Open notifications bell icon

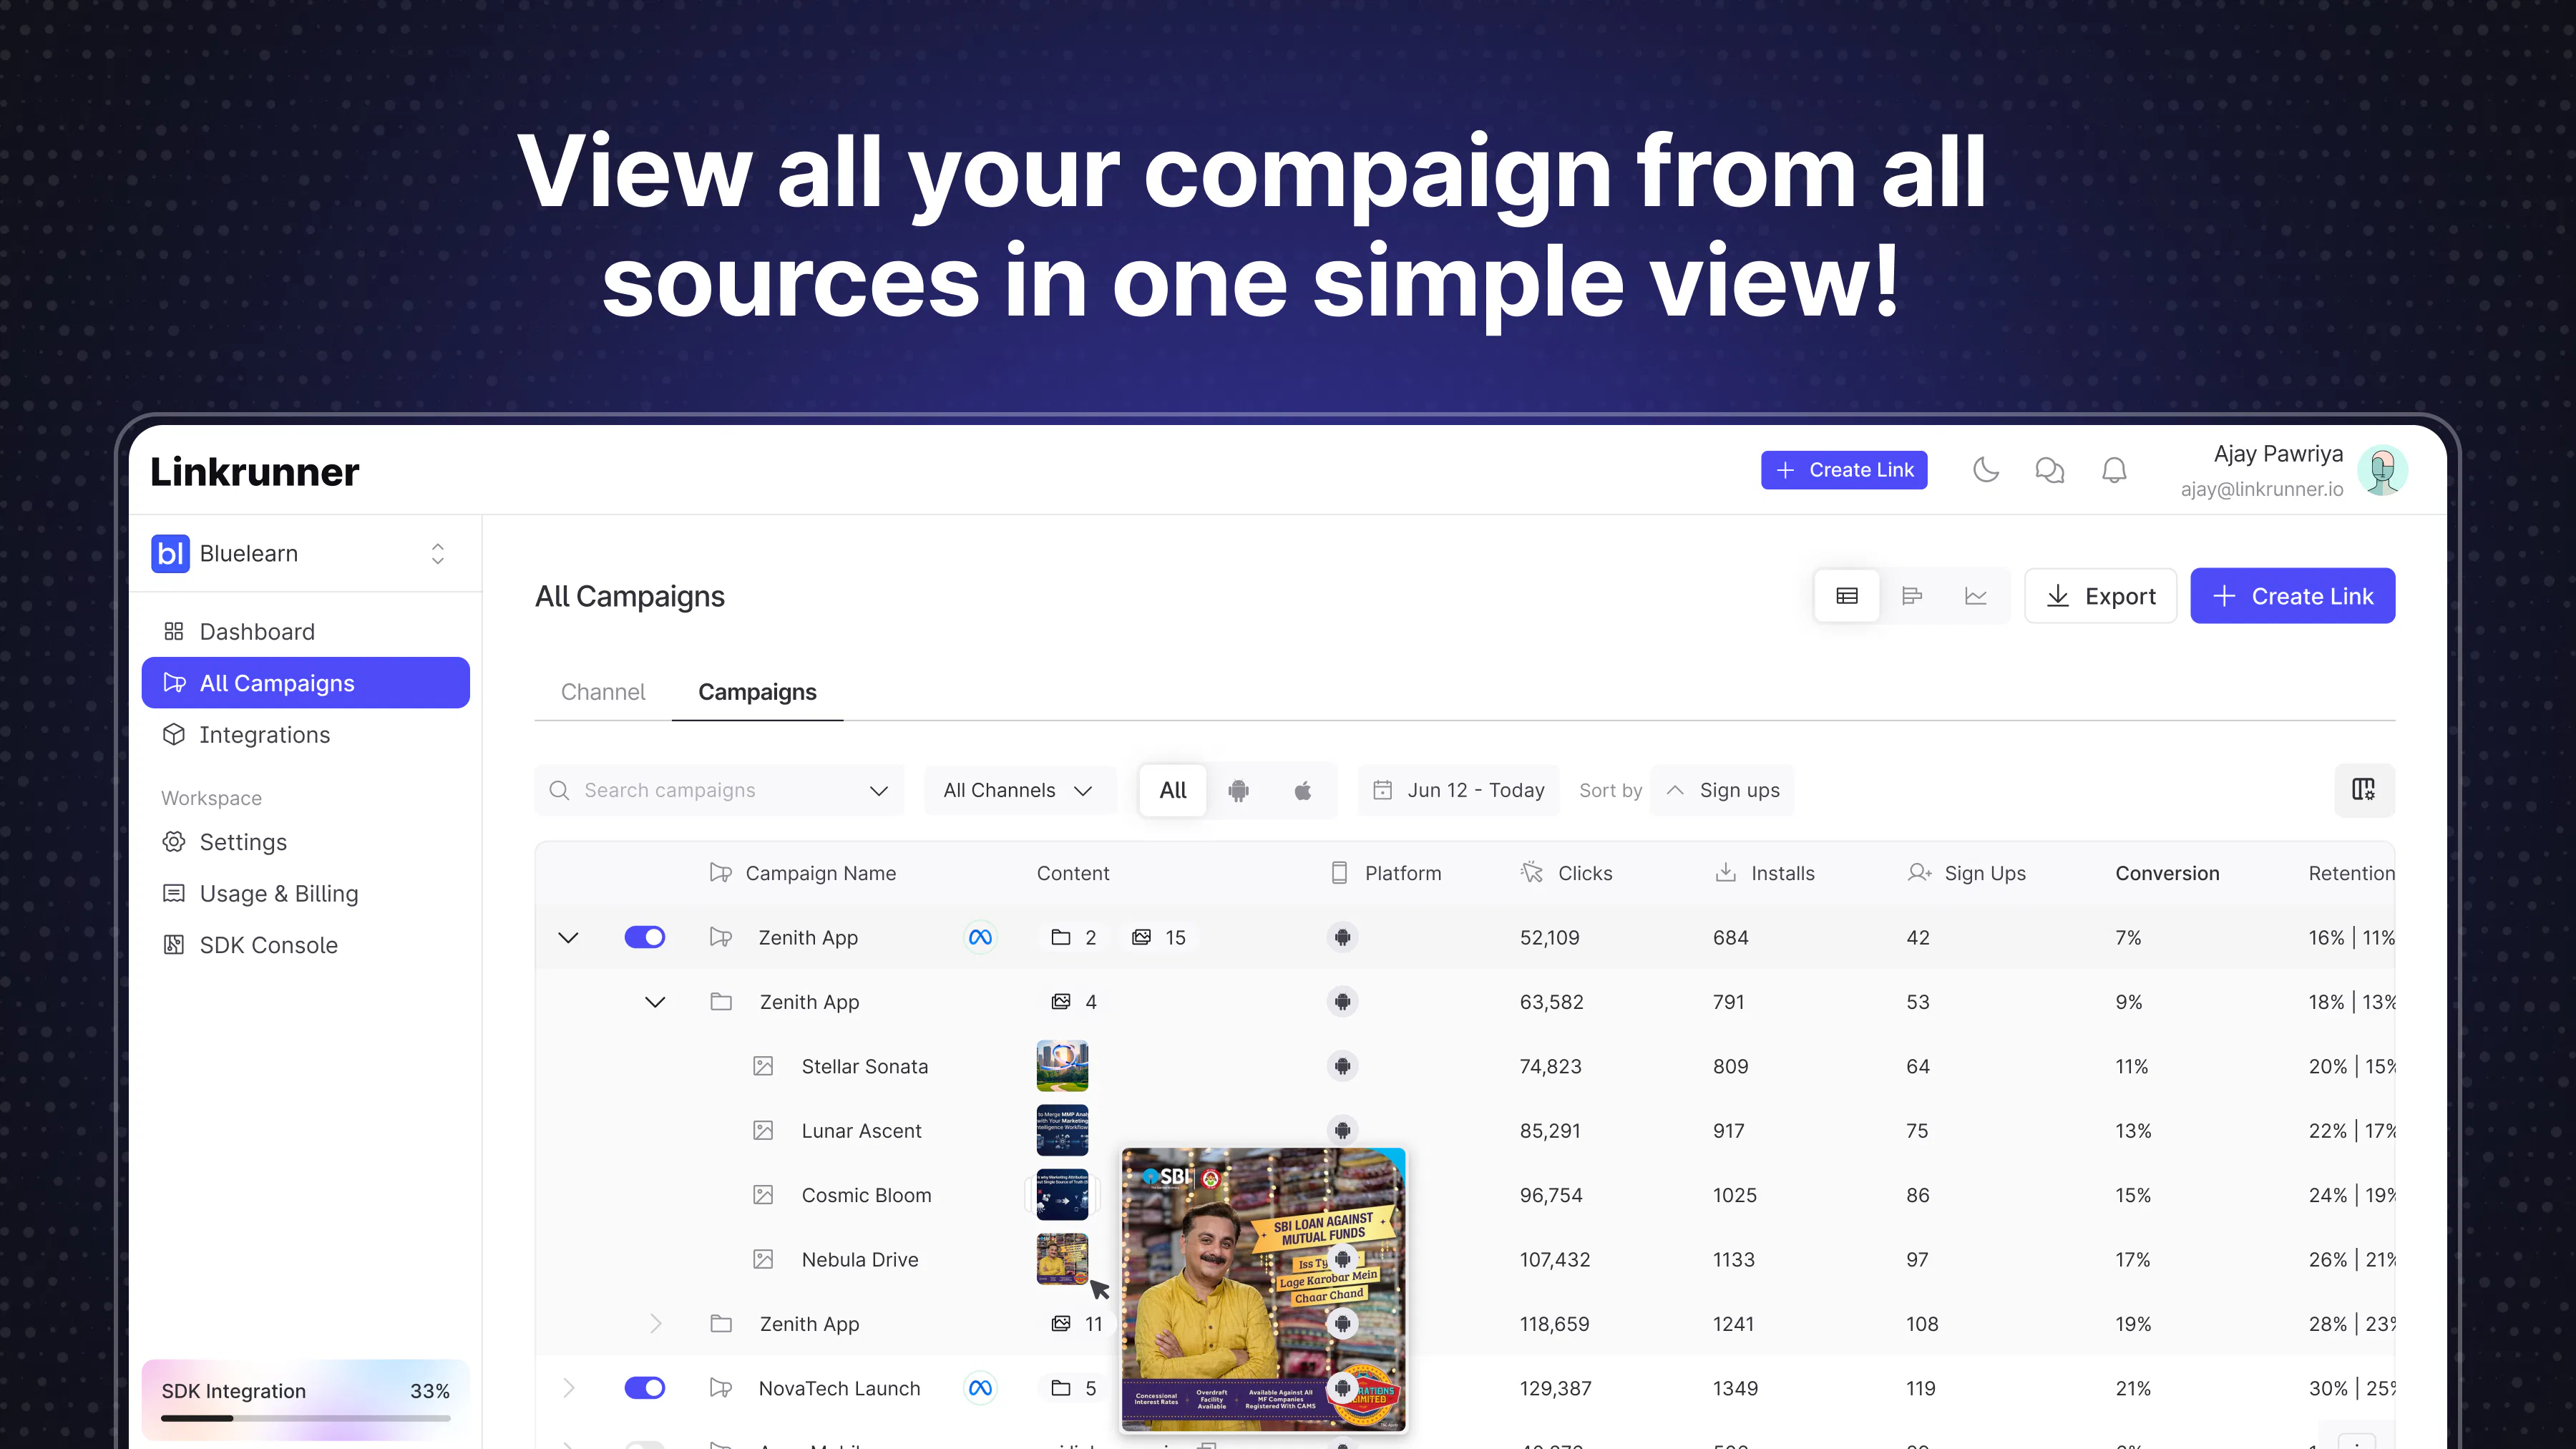point(2114,470)
